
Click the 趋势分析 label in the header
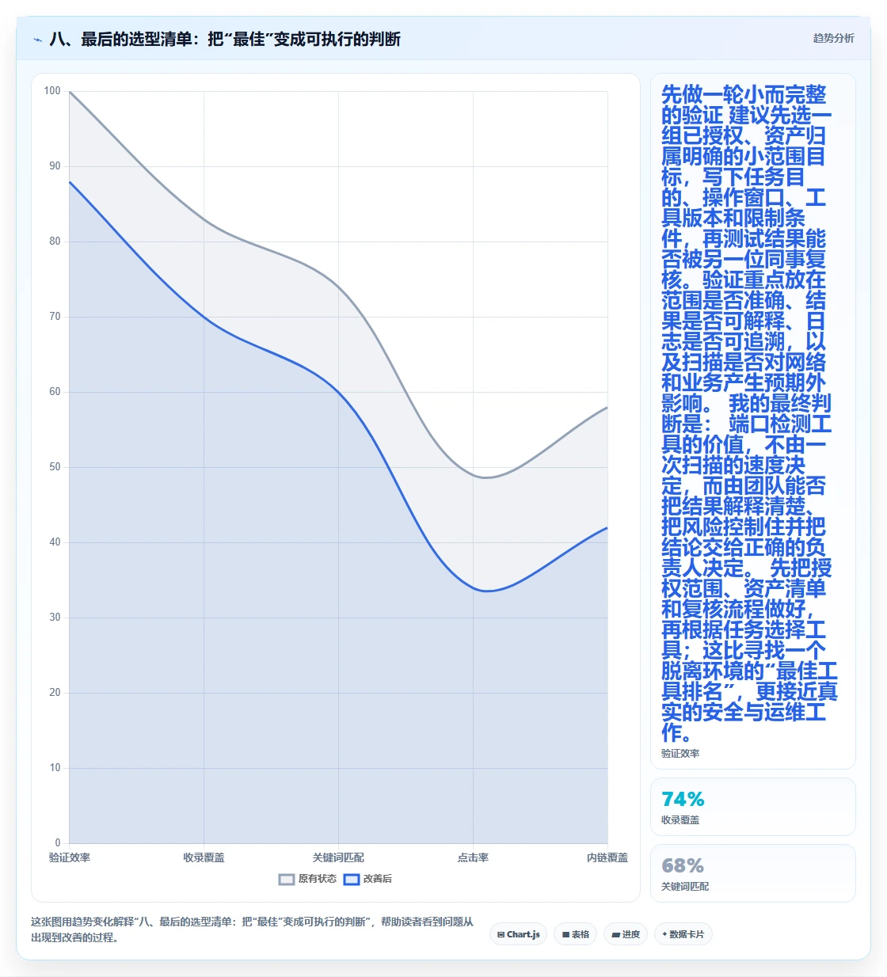[833, 38]
